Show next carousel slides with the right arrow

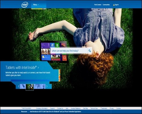(47, 86)
